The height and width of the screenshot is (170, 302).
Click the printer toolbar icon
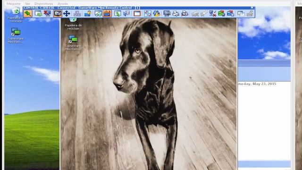pyautogui.click(x=176, y=14)
